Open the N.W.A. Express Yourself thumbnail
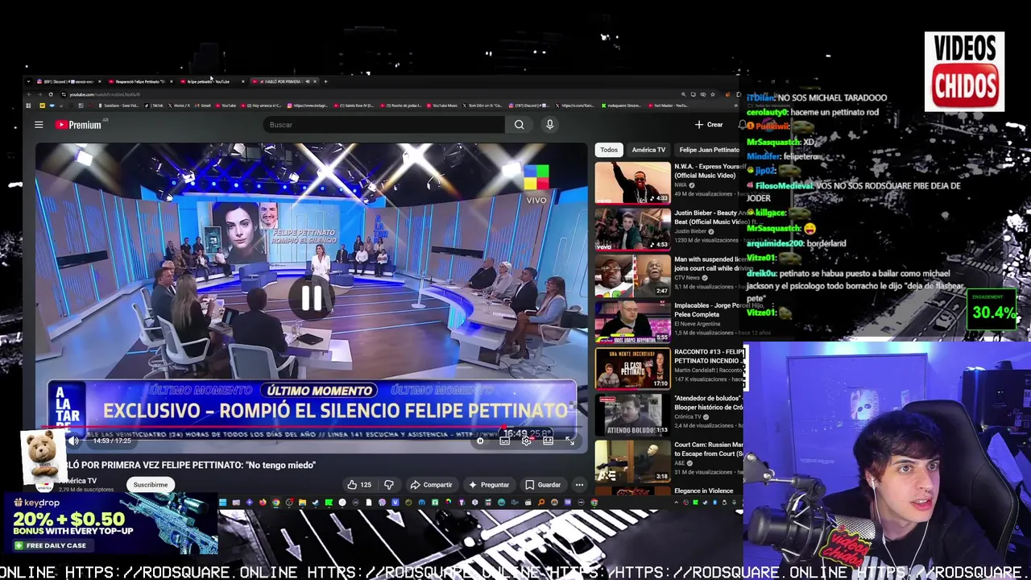 632,182
